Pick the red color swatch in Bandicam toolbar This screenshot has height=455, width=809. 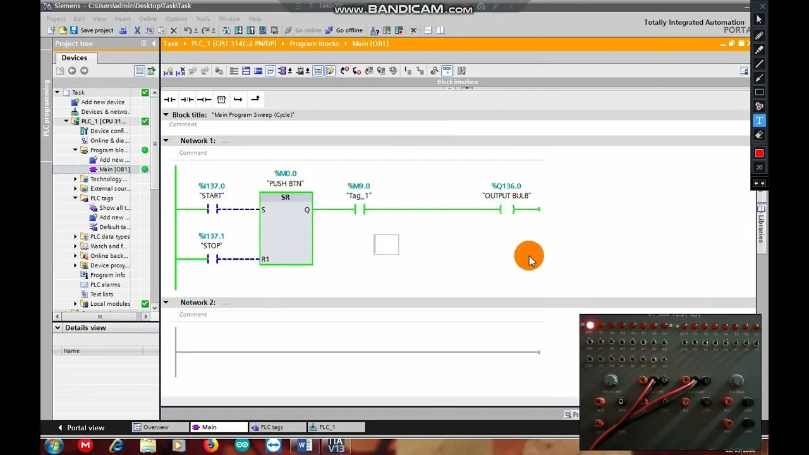759,153
